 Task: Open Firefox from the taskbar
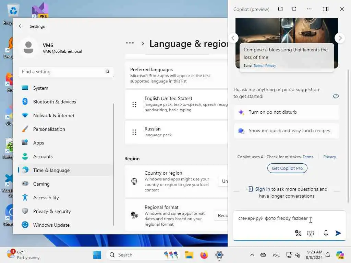coord(204,255)
